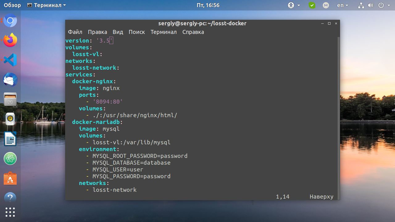
Task: Open Ubuntu Software store icon
Action: pyautogui.click(x=10, y=178)
